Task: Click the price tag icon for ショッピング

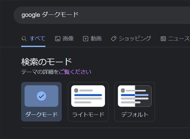Action: click(x=113, y=39)
